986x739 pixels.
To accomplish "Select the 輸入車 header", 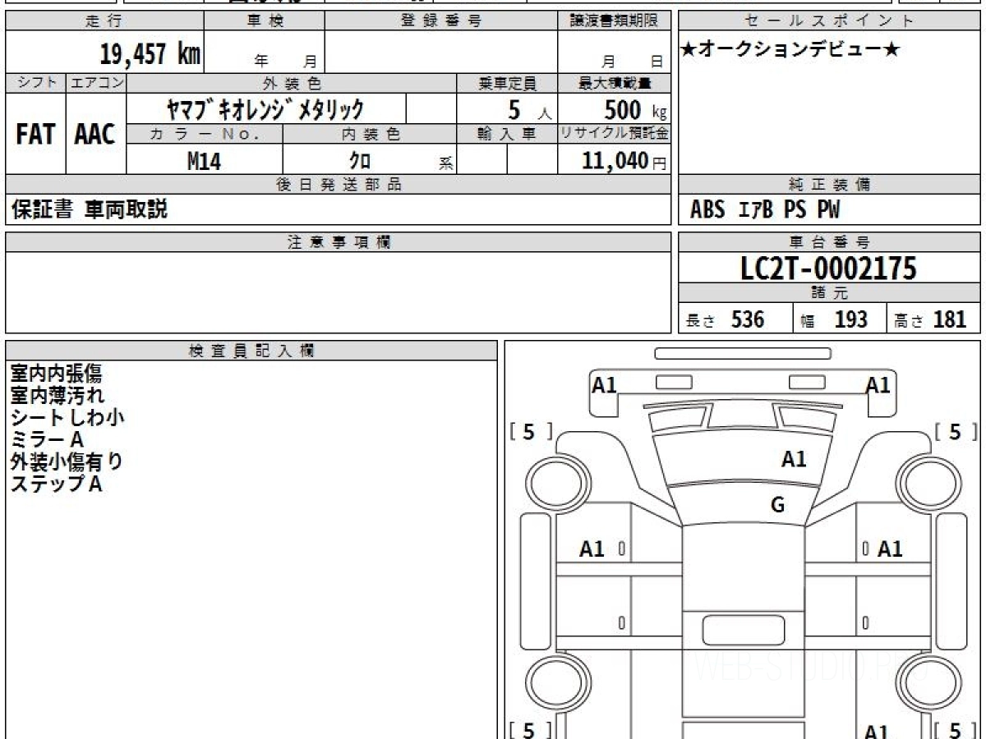I will [x=507, y=134].
